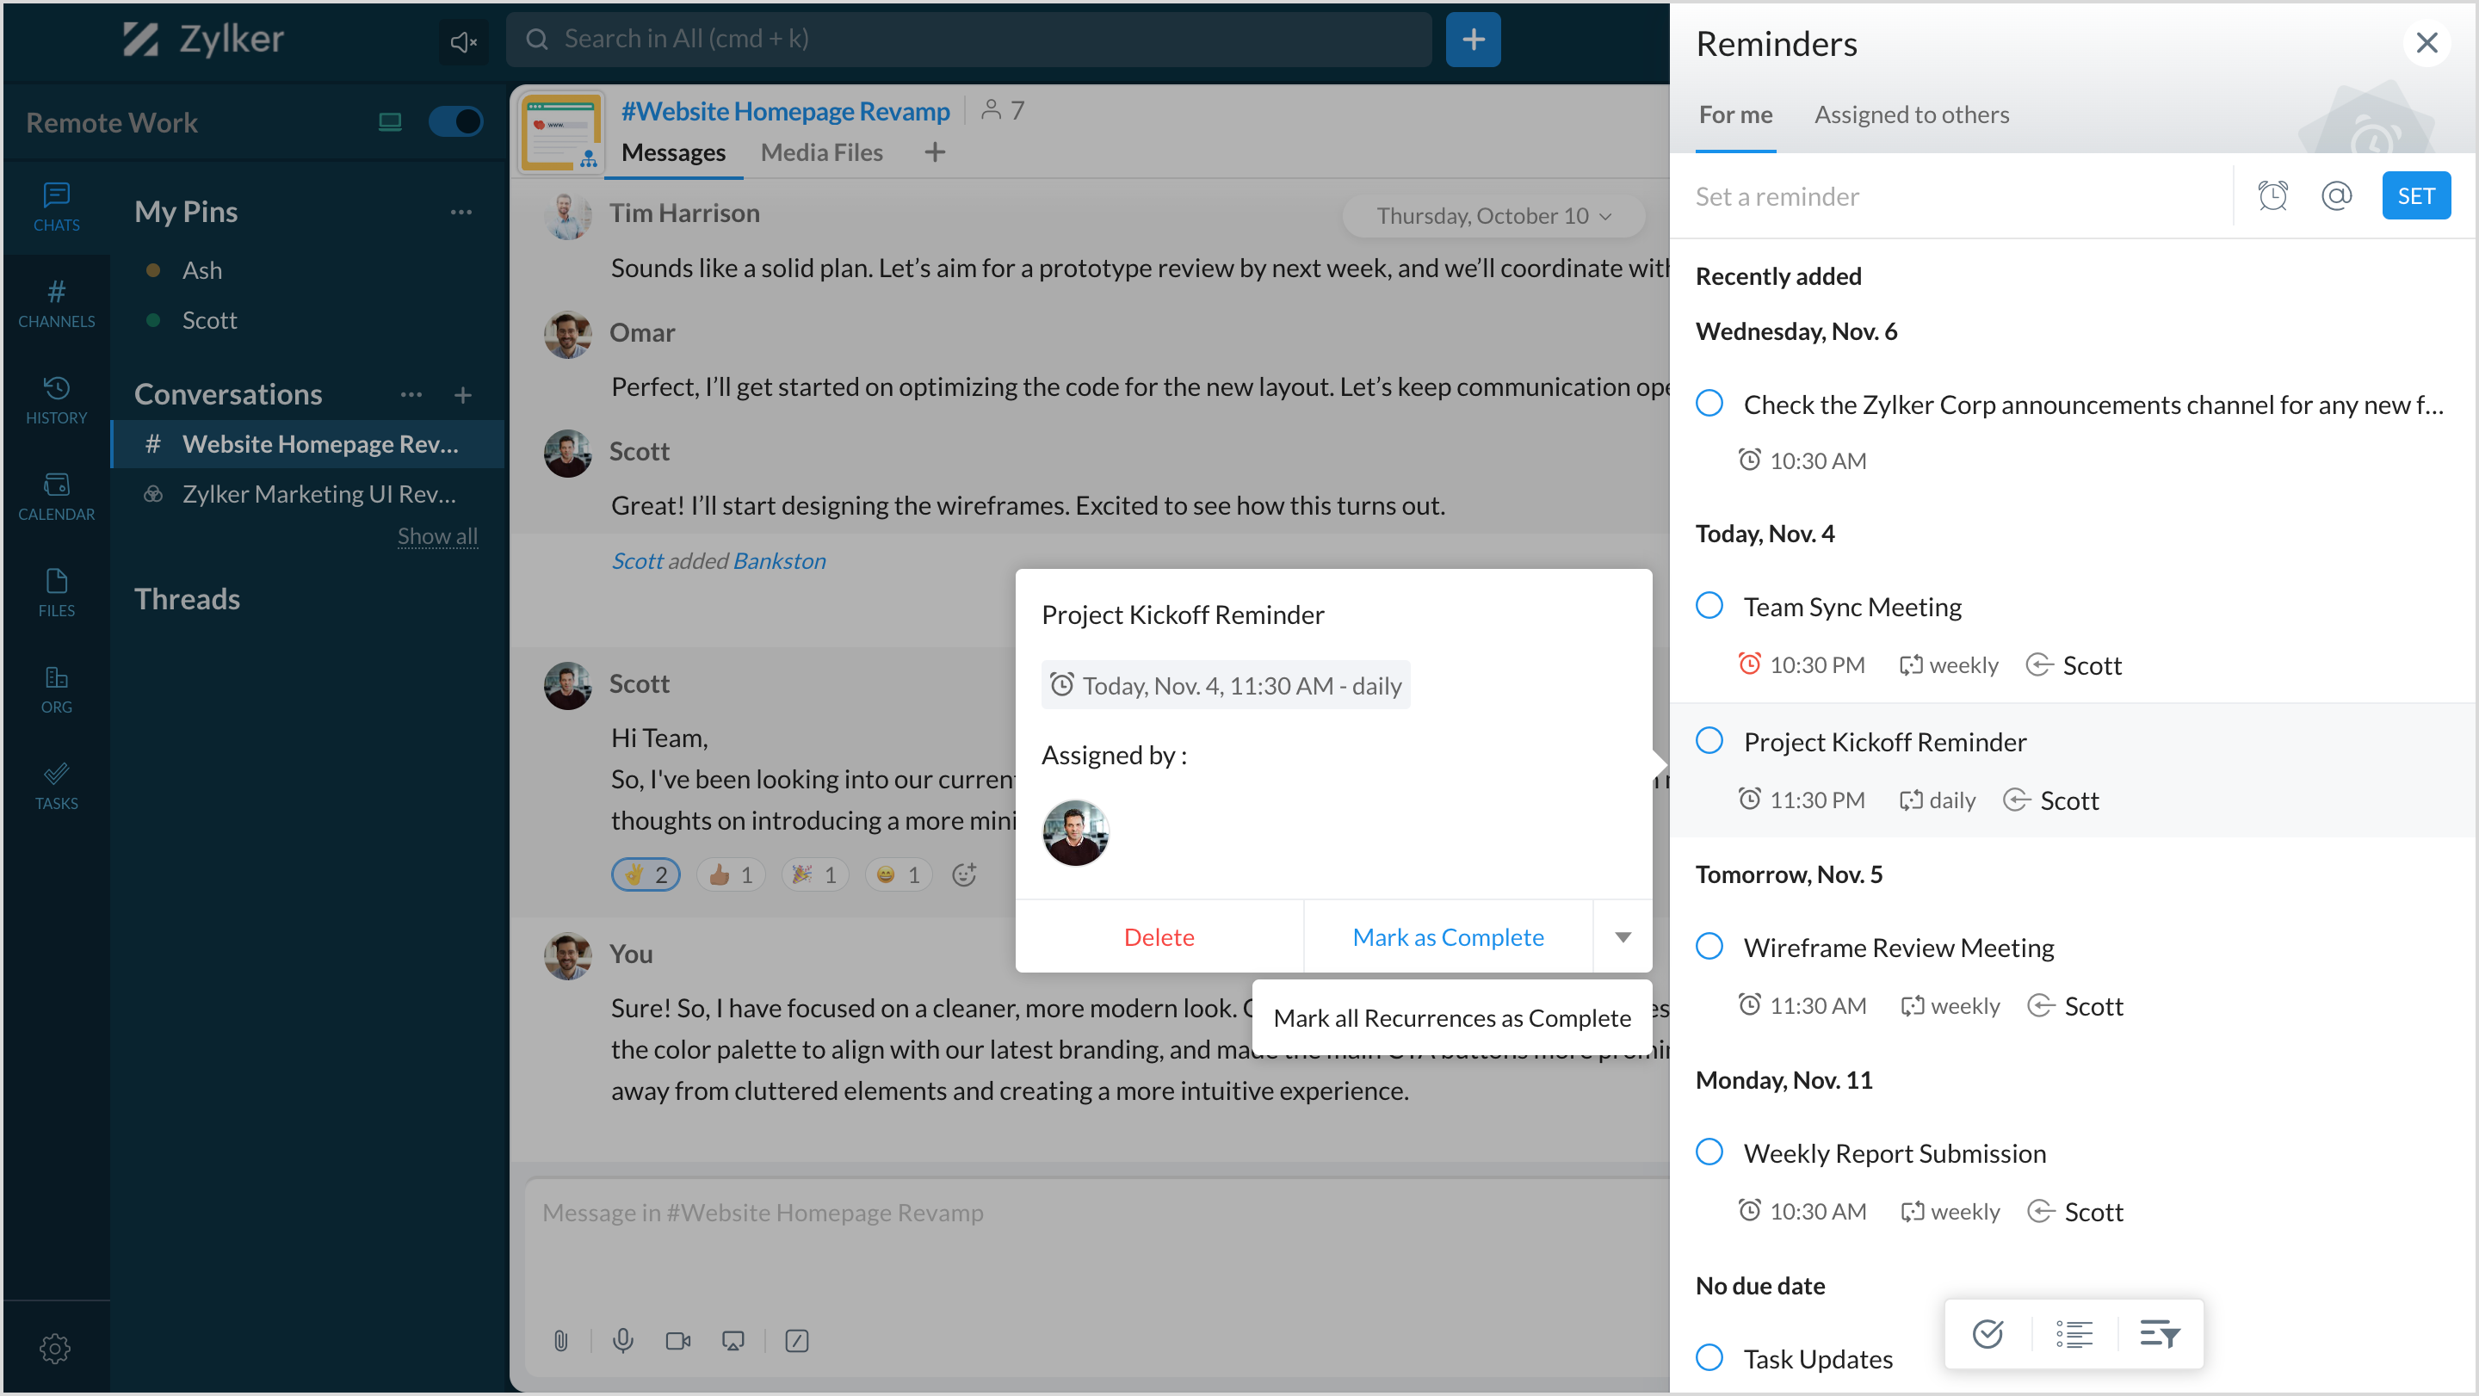This screenshot has width=2479, height=1396.
Task: Switch to Assigned to others tab
Action: coord(1911,114)
